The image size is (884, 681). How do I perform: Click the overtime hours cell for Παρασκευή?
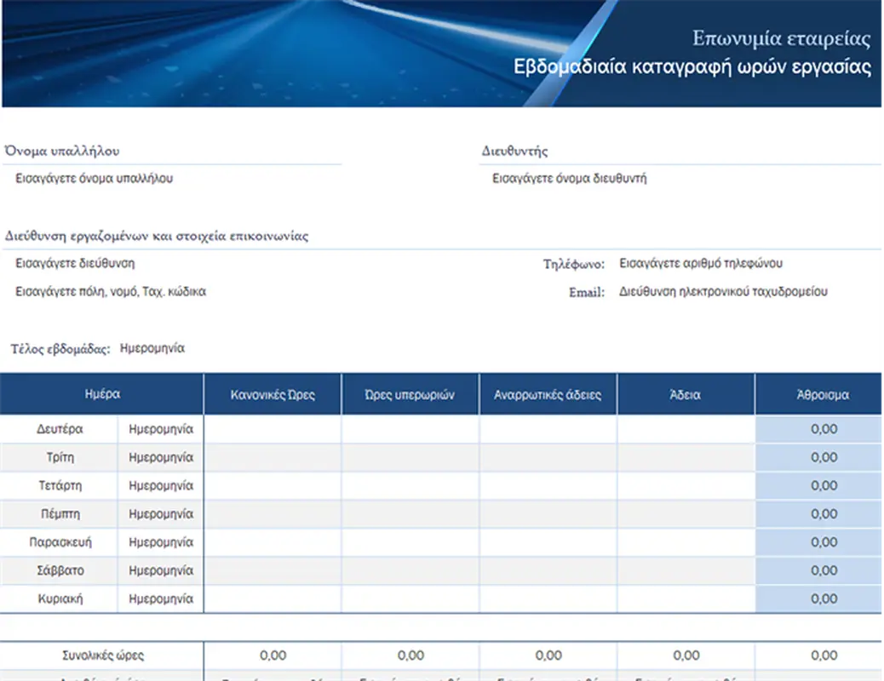click(410, 542)
